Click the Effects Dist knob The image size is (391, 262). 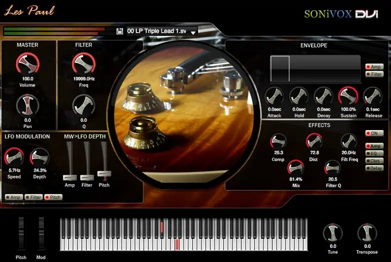point(314,141)
